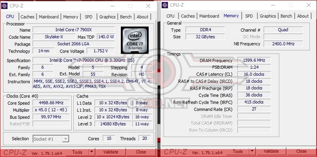Click Tools button in left window
This screenshot has width=317, height=157.
(x=77, y=152)
